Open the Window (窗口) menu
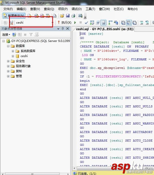 (104, 9)
